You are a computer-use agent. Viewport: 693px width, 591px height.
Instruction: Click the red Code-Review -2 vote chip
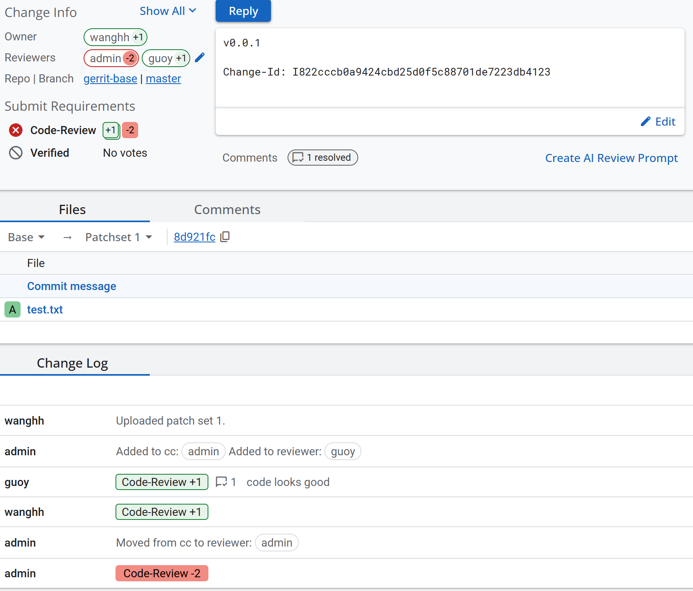point(162,573)
